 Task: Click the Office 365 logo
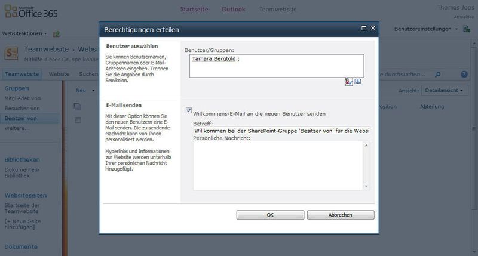31,11
